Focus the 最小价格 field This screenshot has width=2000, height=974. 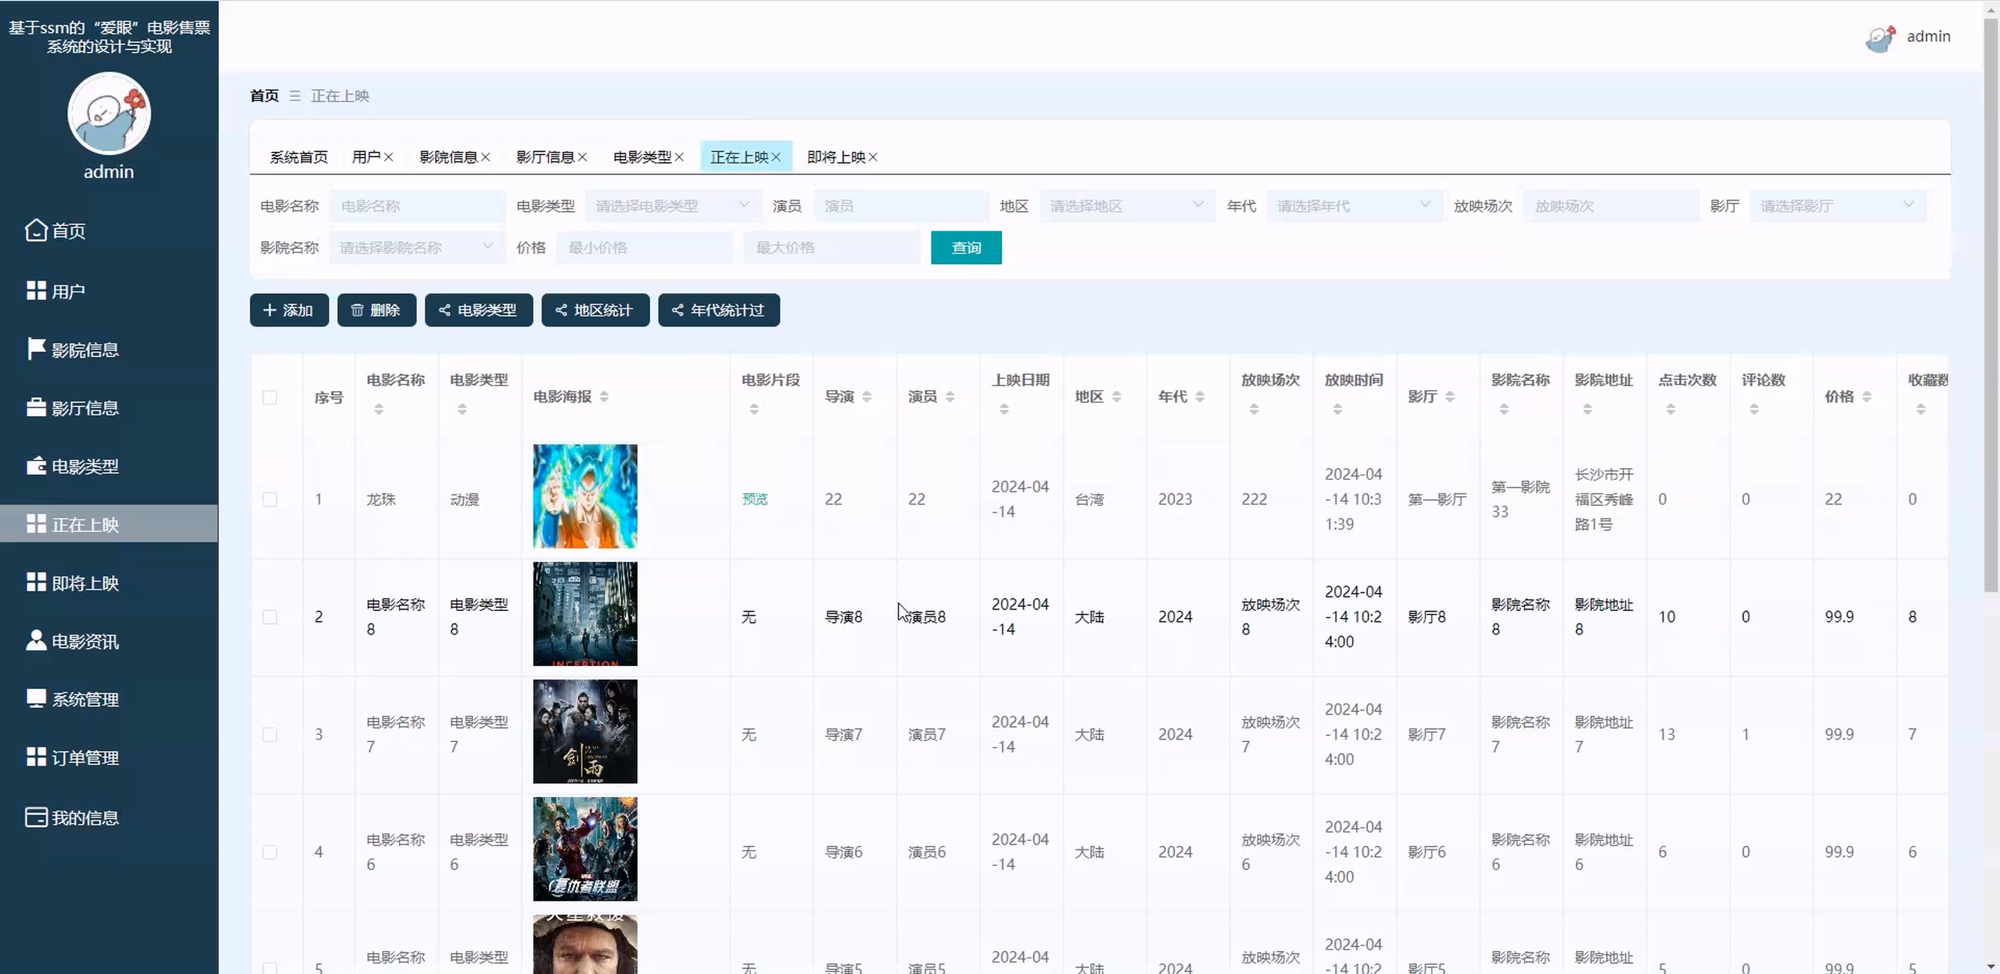[644, 247]
